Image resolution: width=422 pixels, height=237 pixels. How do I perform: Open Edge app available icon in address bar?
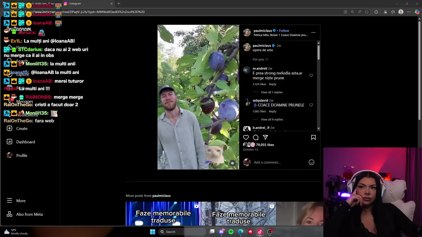(345, 12)
